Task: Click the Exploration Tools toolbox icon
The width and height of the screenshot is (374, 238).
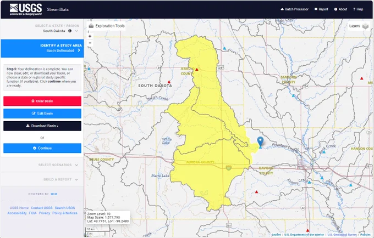Action: click(91, 26)
